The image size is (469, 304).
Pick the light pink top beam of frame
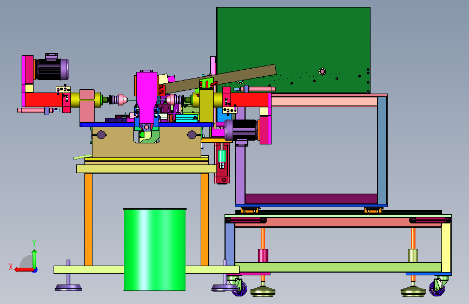[x=324, y=102]
